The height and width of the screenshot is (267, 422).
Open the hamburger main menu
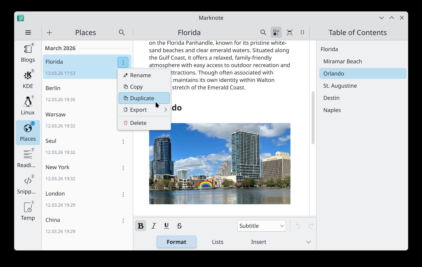[x=28, y=32]
